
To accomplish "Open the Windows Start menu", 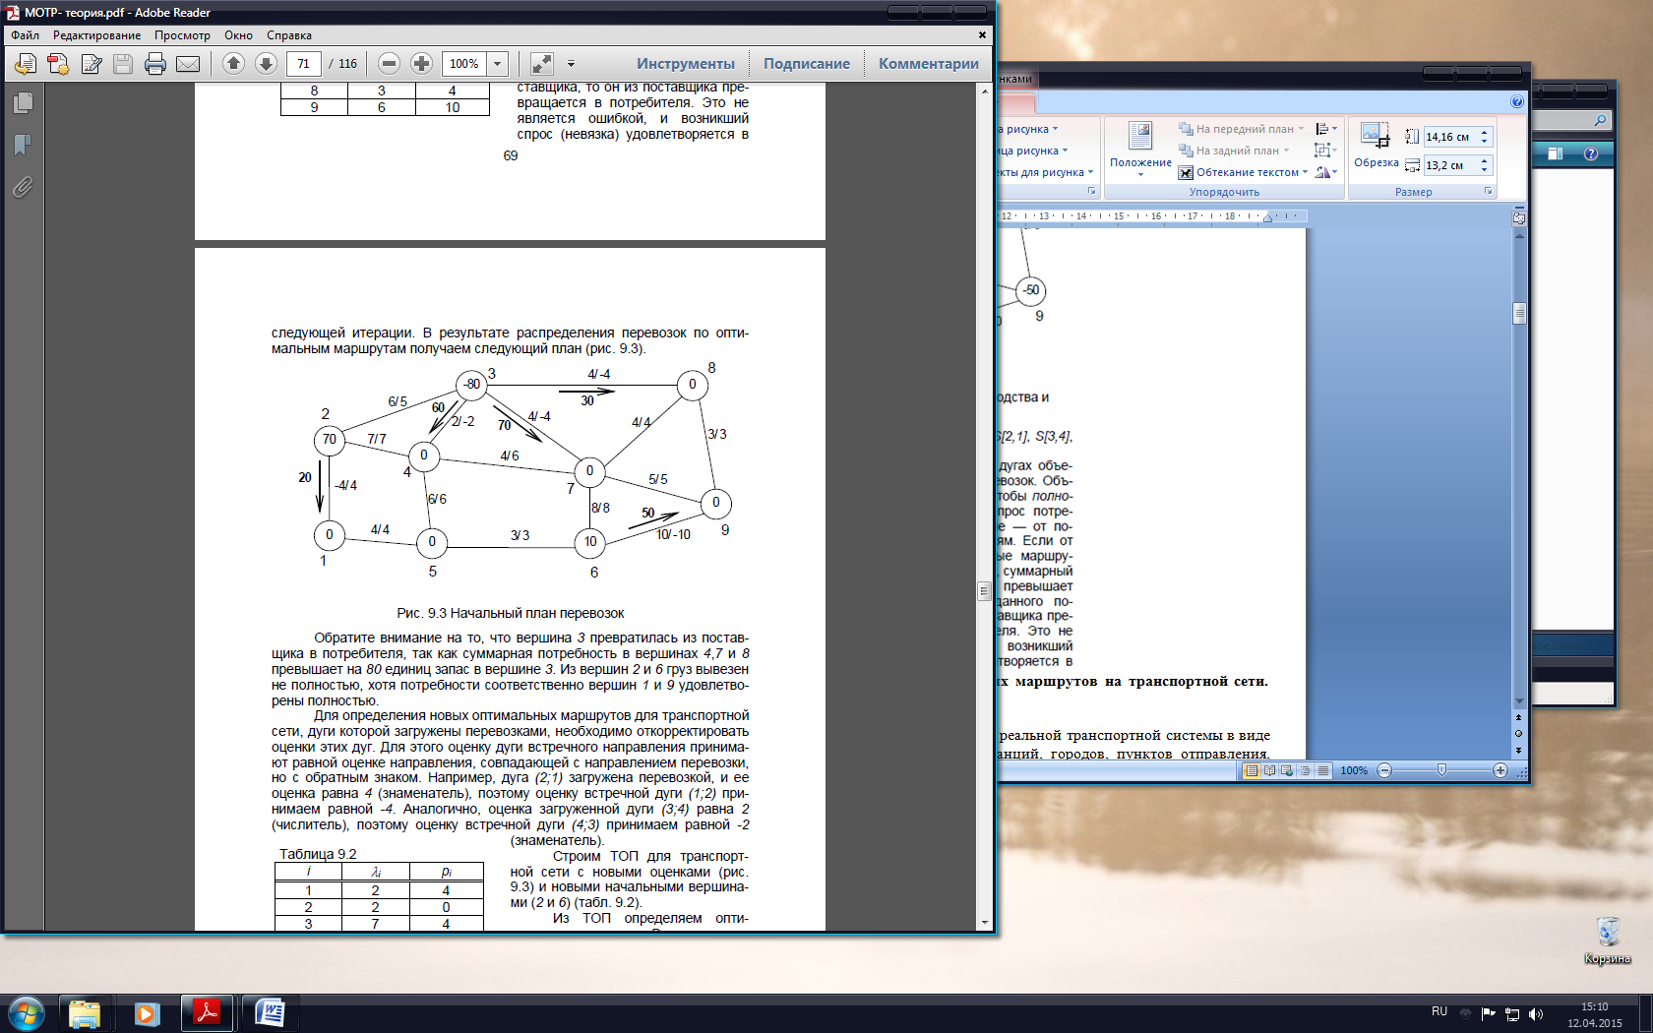I will [x=27, y=1013].
